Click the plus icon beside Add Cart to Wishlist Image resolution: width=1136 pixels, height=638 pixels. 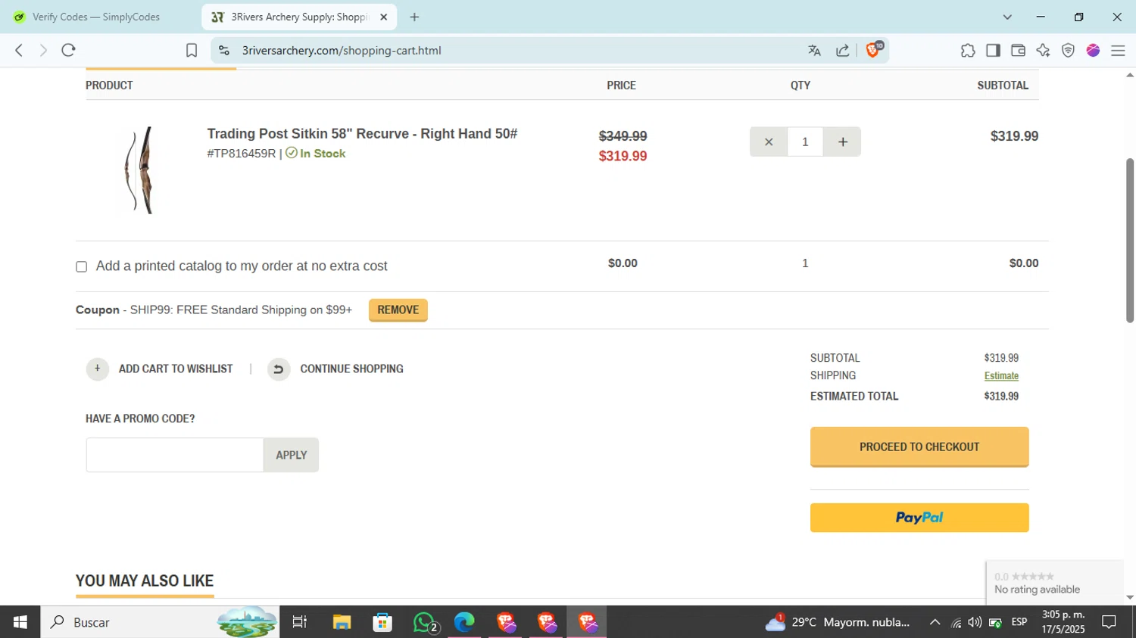click(97, 369)
